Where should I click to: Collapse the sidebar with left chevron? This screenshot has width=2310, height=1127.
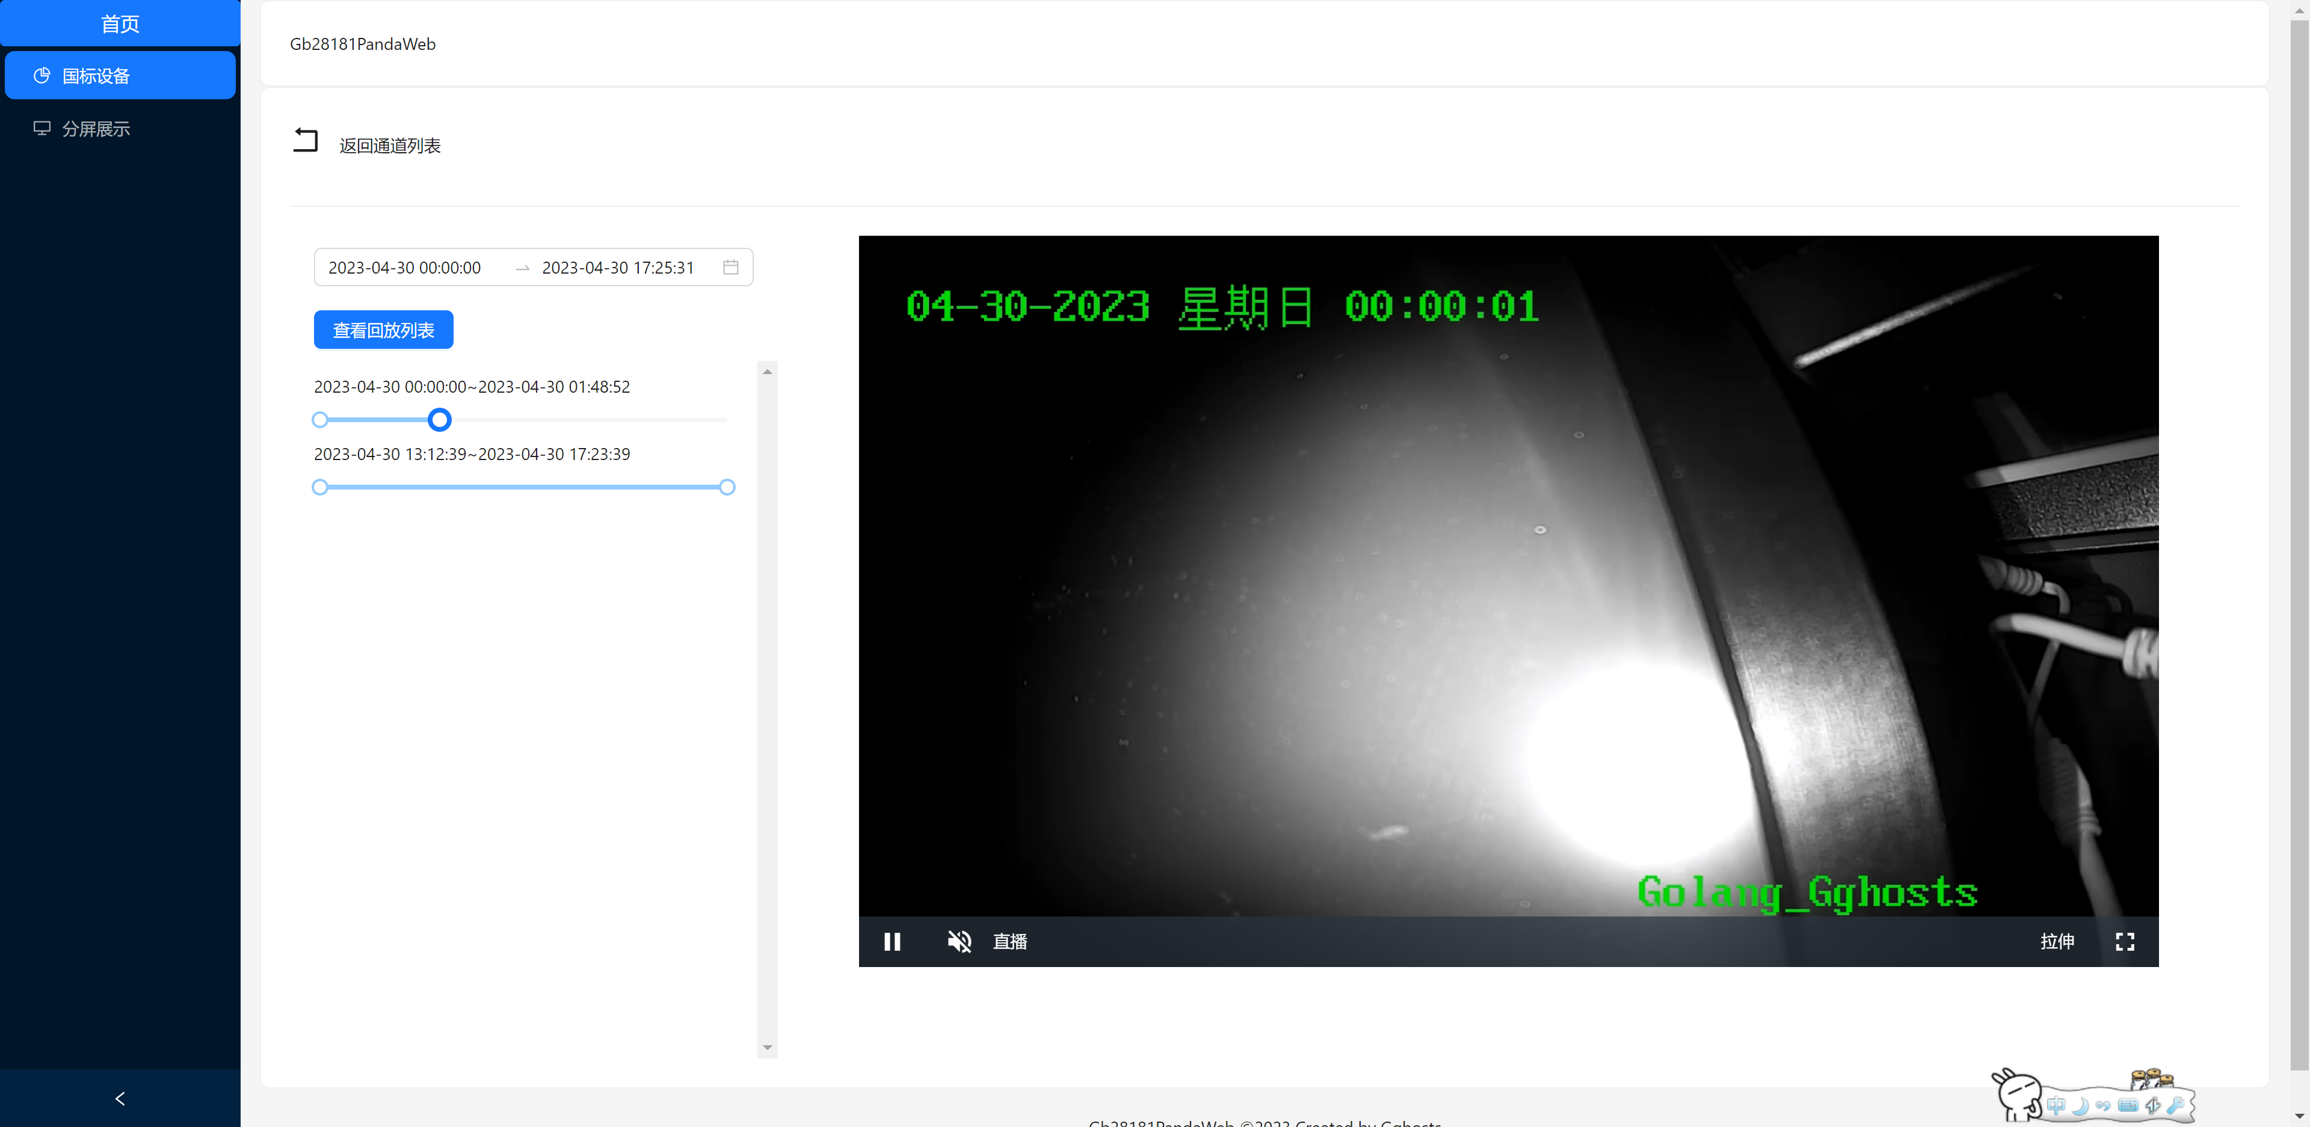[120, 1098]
